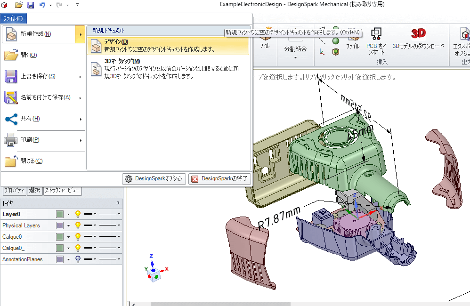Image resolution: width=470 pixels, height=306 pixels.
Task: Click the open folder icon in quick access toolbar
Action: coord(18,5)
